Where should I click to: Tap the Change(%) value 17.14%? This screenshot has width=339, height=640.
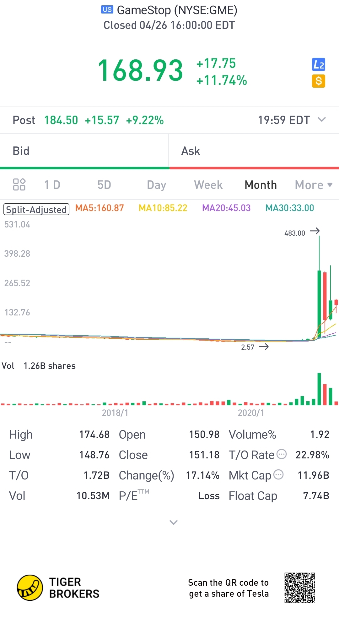click(202, 475)
